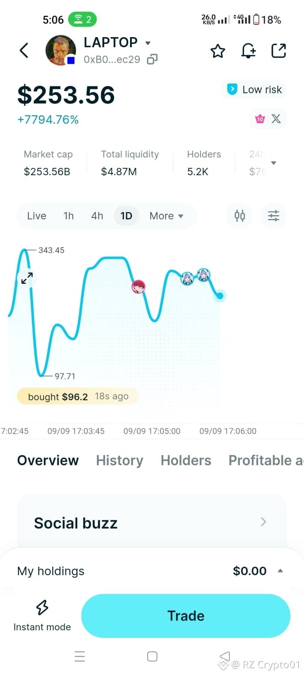Expand the chart to fullscreen
This screenshot has height=675, width=304.
tap(27, 278)
